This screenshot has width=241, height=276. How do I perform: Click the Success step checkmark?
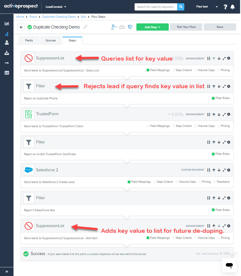pyautogui.click(x=26, y=254)
